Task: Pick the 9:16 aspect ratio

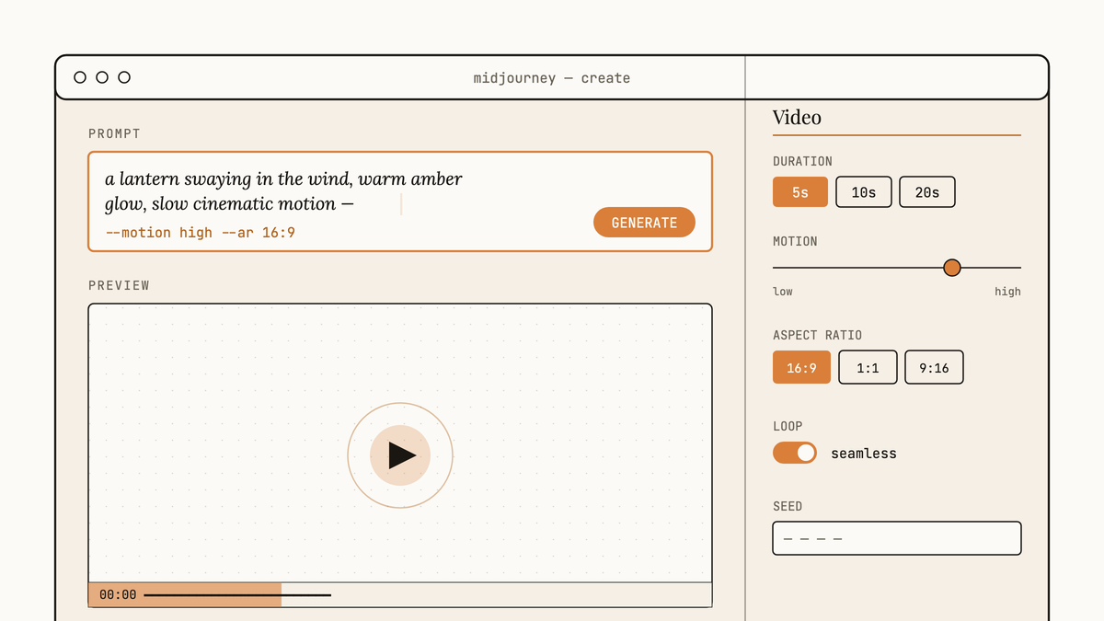Action: [934, 367]
